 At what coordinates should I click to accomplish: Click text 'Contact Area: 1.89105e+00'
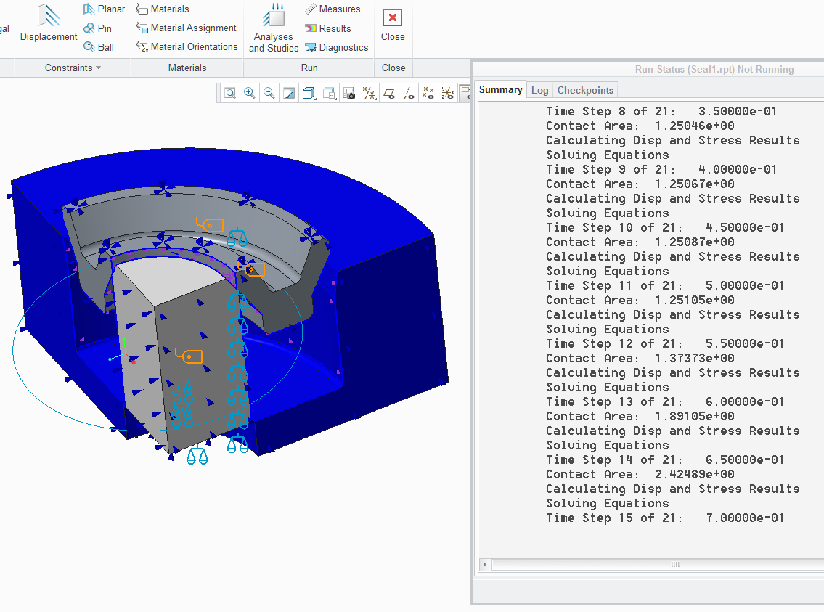[x=640, y=417]
